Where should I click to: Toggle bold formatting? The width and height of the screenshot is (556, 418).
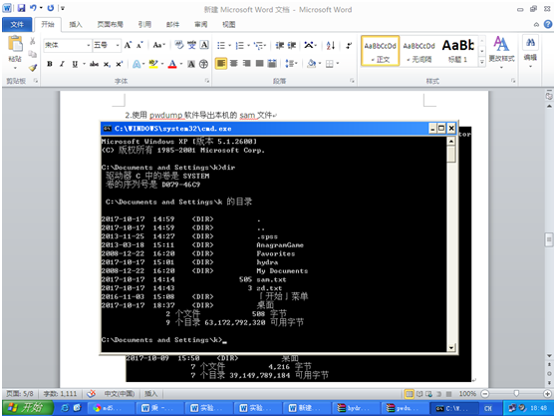point(50,64)
